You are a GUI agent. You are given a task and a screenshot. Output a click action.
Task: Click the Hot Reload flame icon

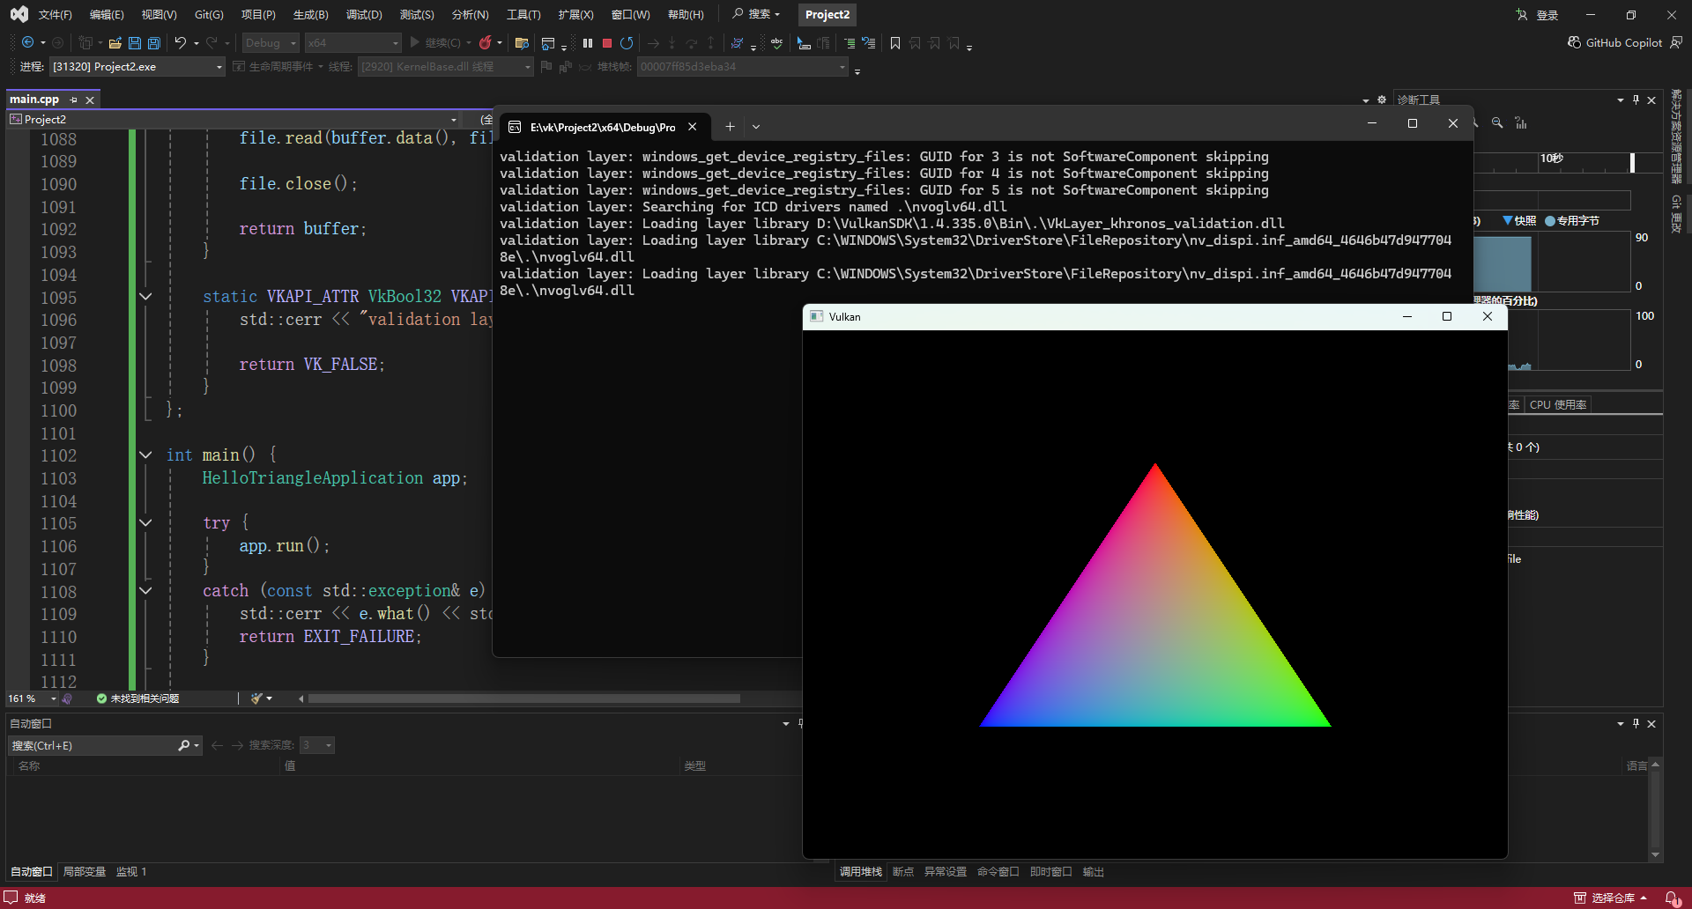(485, 42)
